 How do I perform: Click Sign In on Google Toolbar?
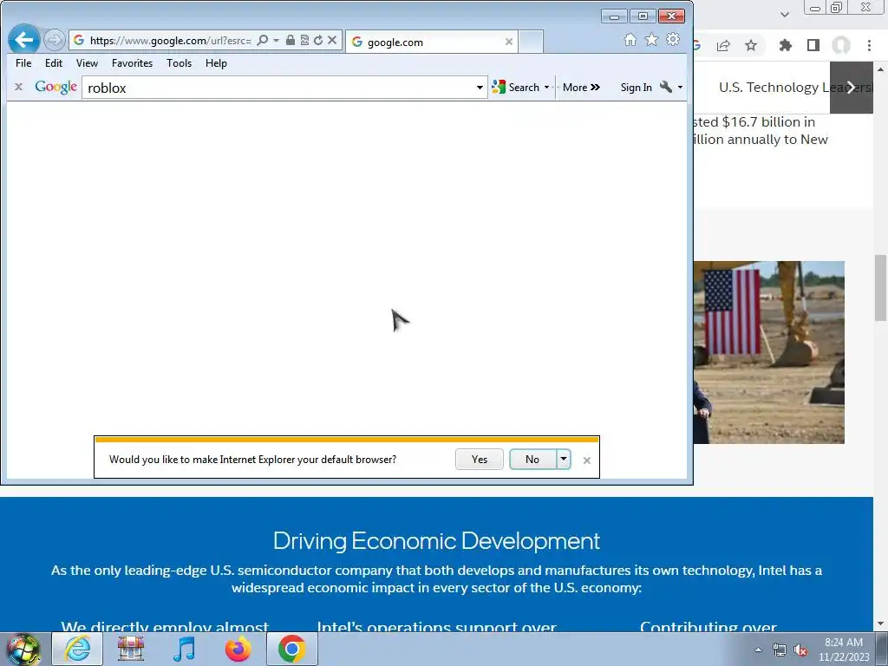636,88
